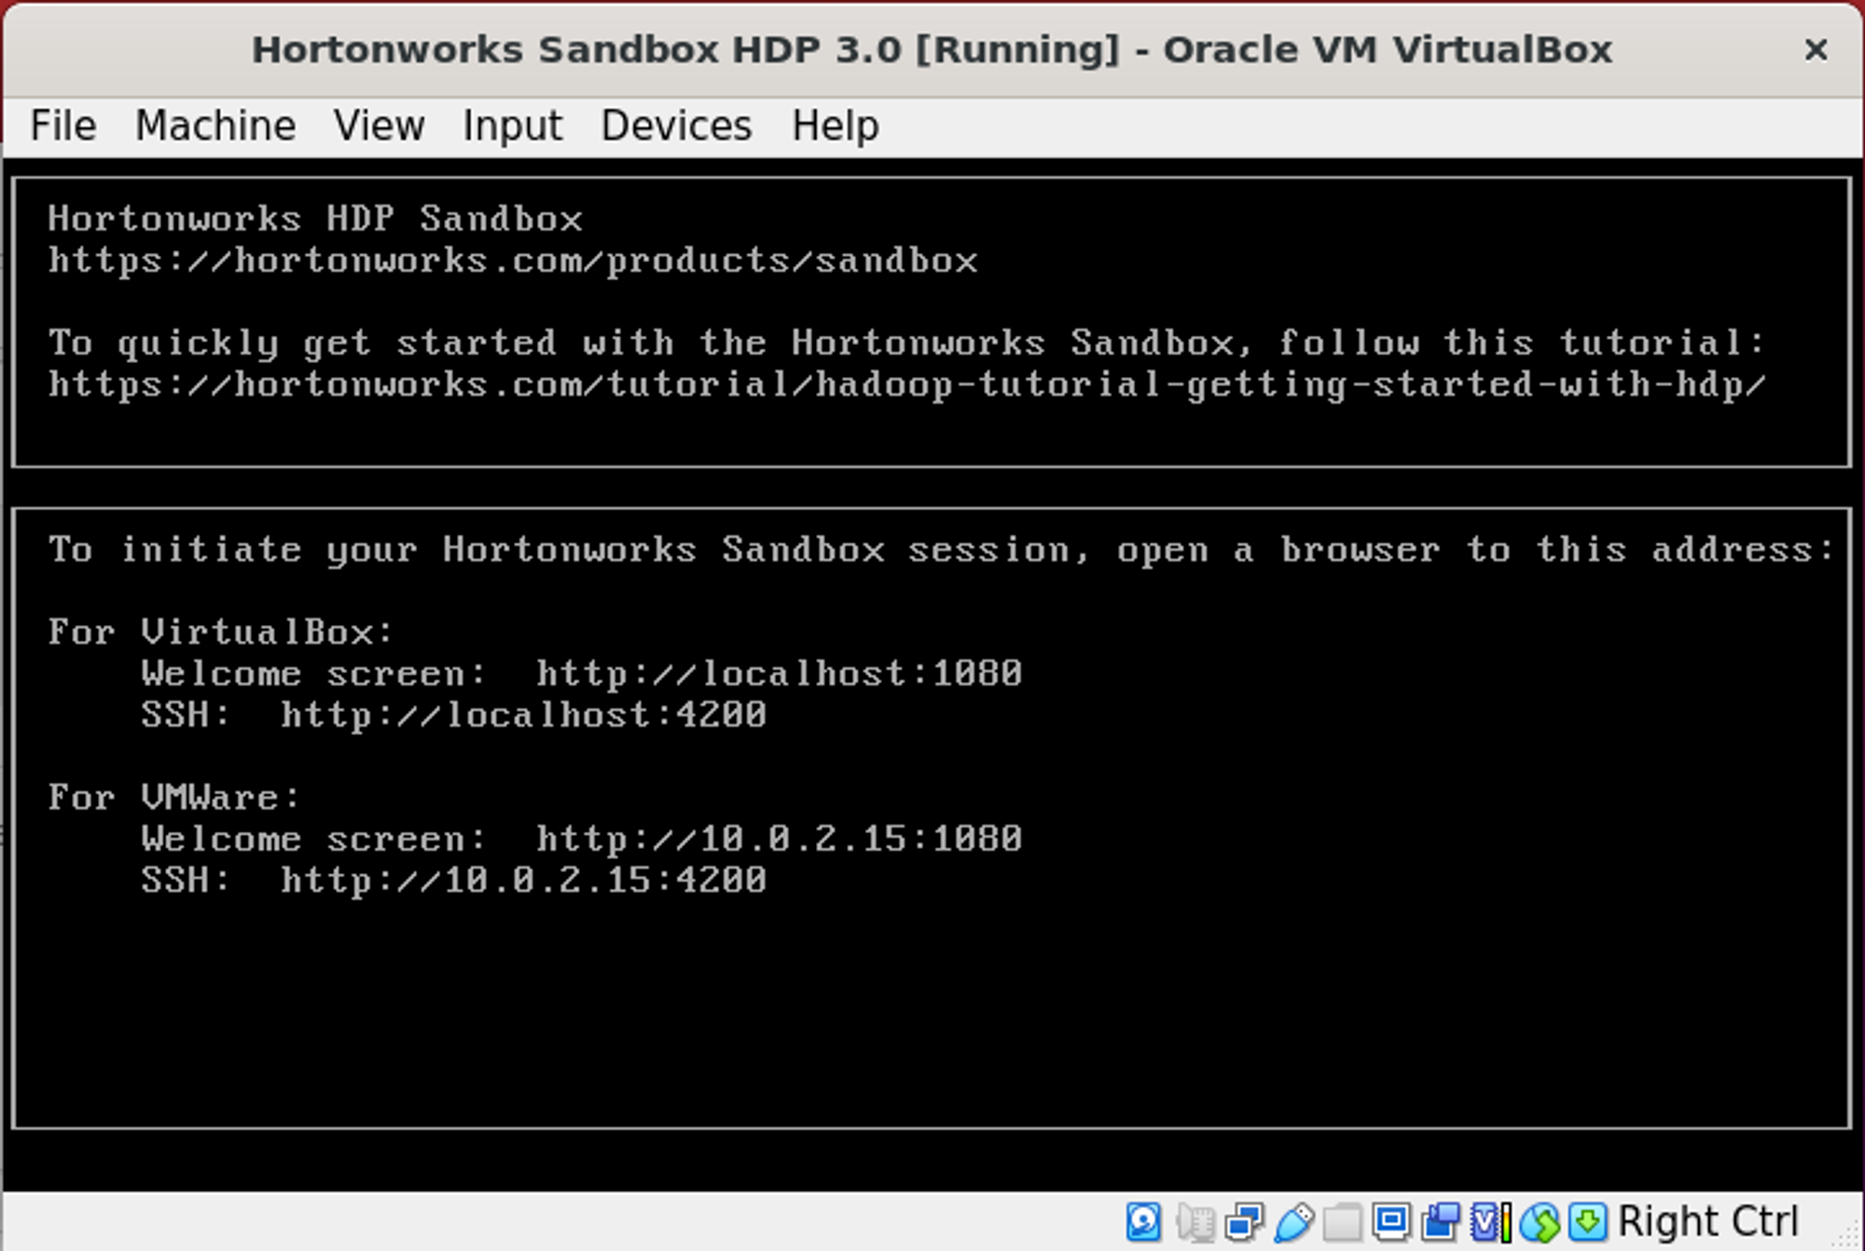This screenshot has width=1865, height=1251.
Task: Click the 'For VMWare:' line
Action: 174,797
